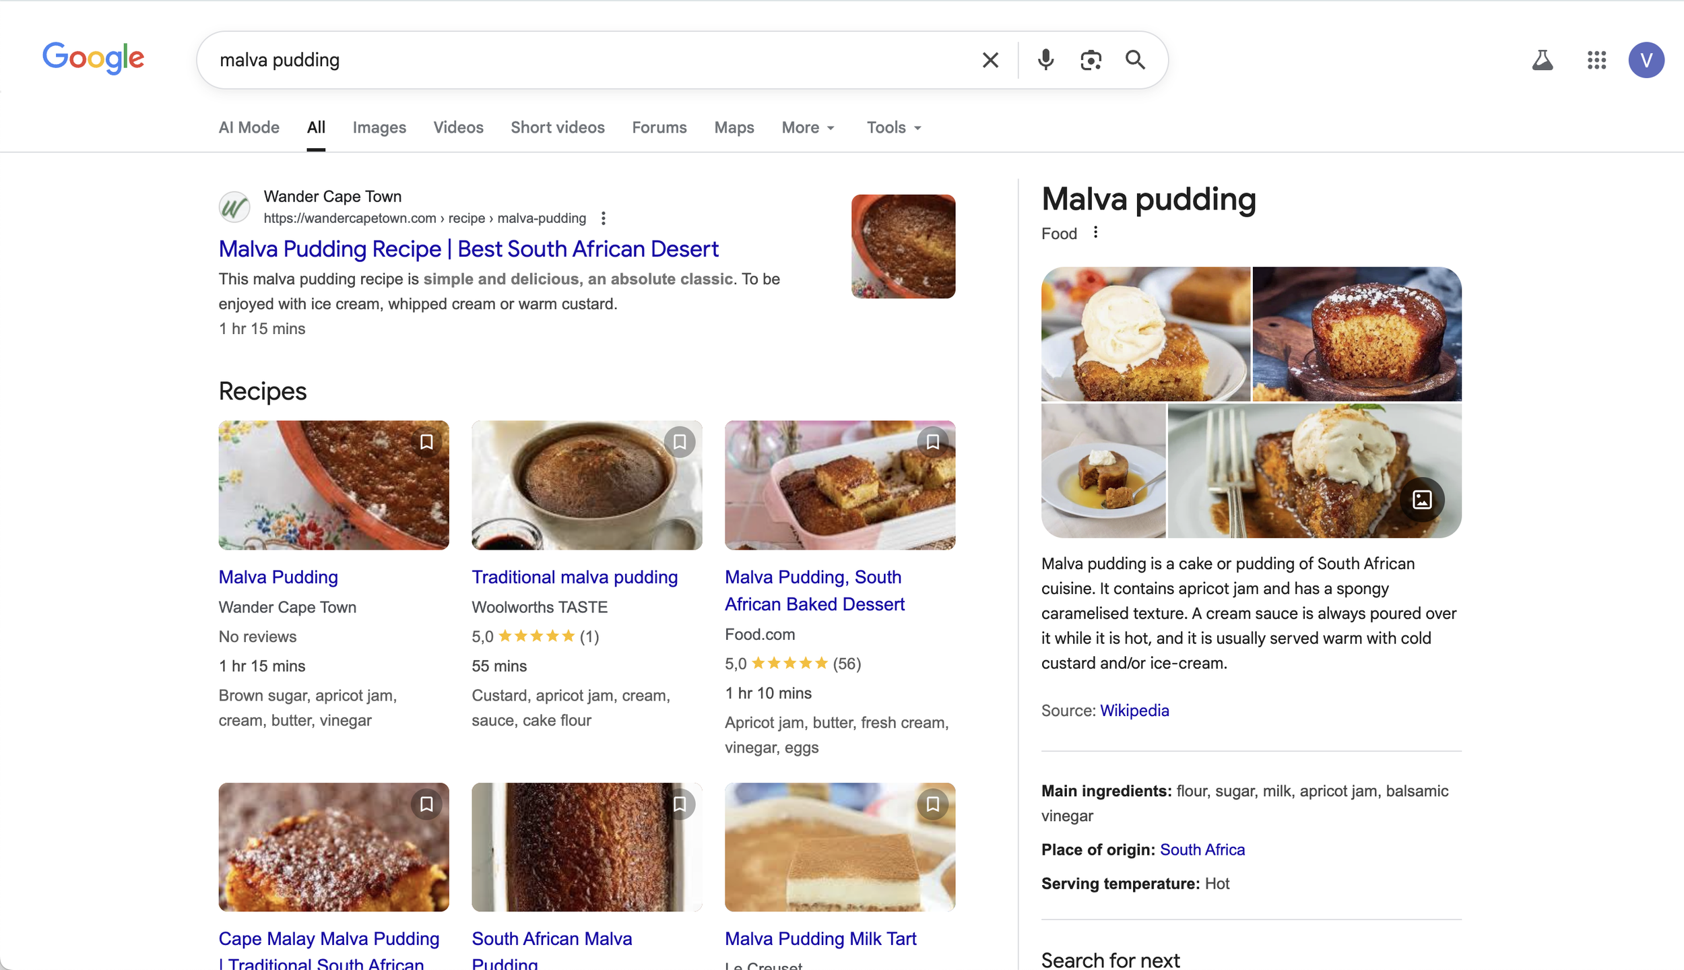
Task: Open the top result's pudding thumbnail
Action: [x=903, y=247]
